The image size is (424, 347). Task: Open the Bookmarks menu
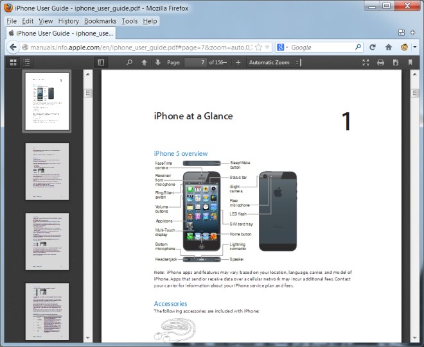click(x=100, y=21)
